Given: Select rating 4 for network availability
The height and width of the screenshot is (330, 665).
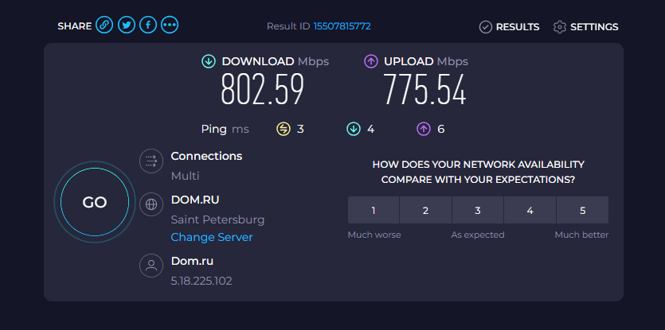Looking at the screenshot, I should [x=530, y=211].
